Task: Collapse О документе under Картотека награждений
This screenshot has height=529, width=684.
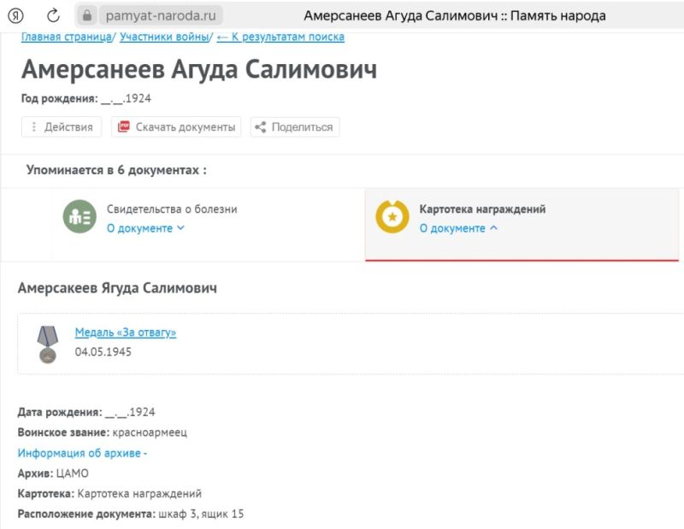Action: coord(458,228)
